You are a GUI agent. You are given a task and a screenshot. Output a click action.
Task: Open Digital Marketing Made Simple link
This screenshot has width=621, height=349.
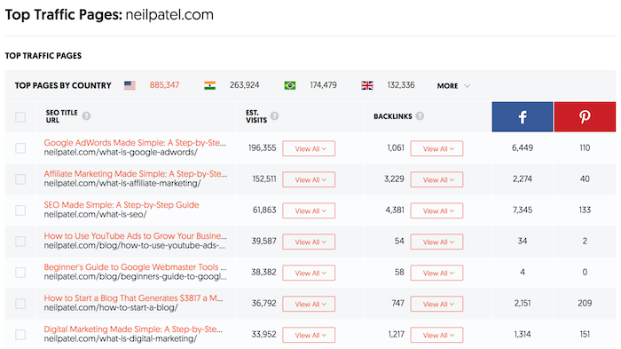tap(133, 329)
